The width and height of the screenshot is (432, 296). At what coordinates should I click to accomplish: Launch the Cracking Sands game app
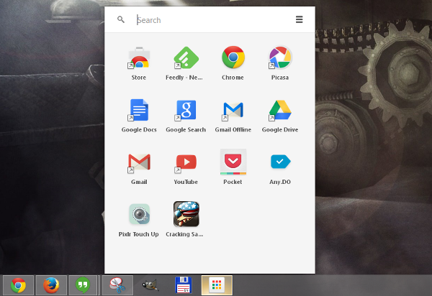click(186, 214)
